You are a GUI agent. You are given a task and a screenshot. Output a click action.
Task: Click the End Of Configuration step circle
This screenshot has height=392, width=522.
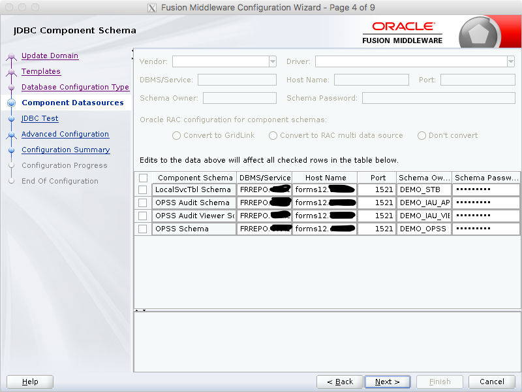(12, 181)
